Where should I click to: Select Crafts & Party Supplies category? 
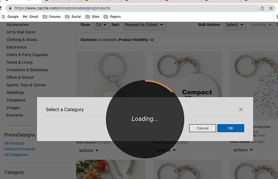point(27,55)
